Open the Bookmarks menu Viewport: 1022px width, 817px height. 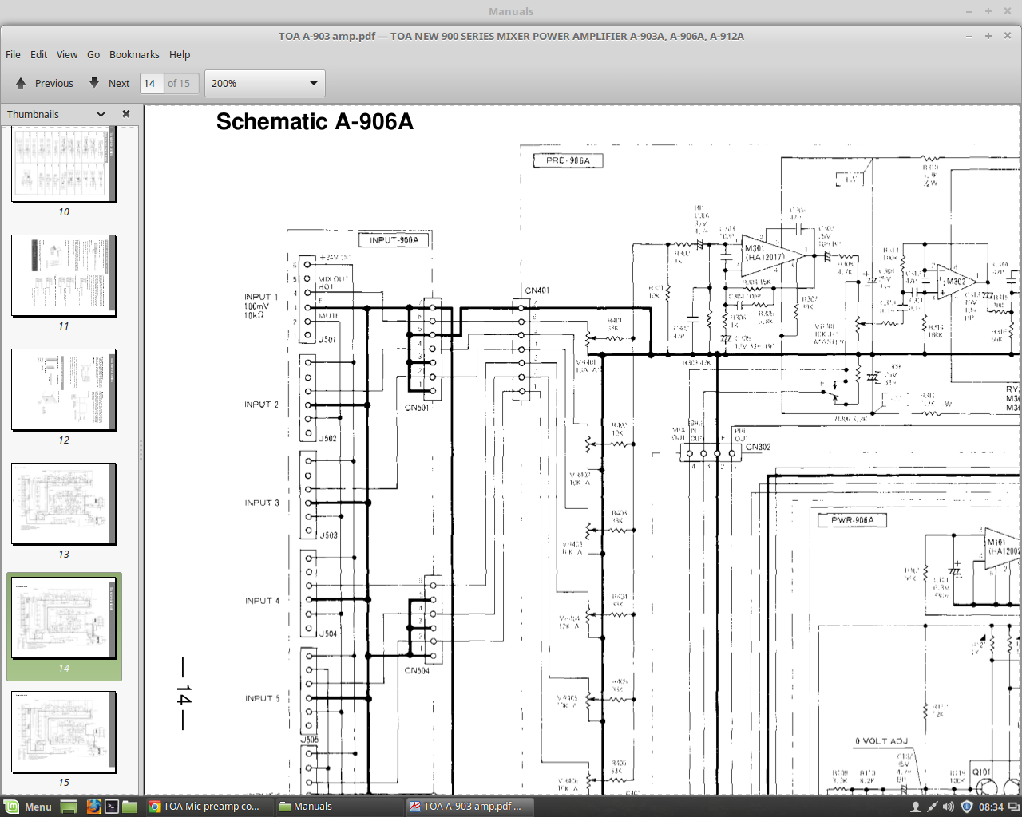coord(134,54)
